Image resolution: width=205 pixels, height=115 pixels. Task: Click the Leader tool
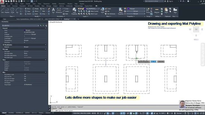click(66, 11)
